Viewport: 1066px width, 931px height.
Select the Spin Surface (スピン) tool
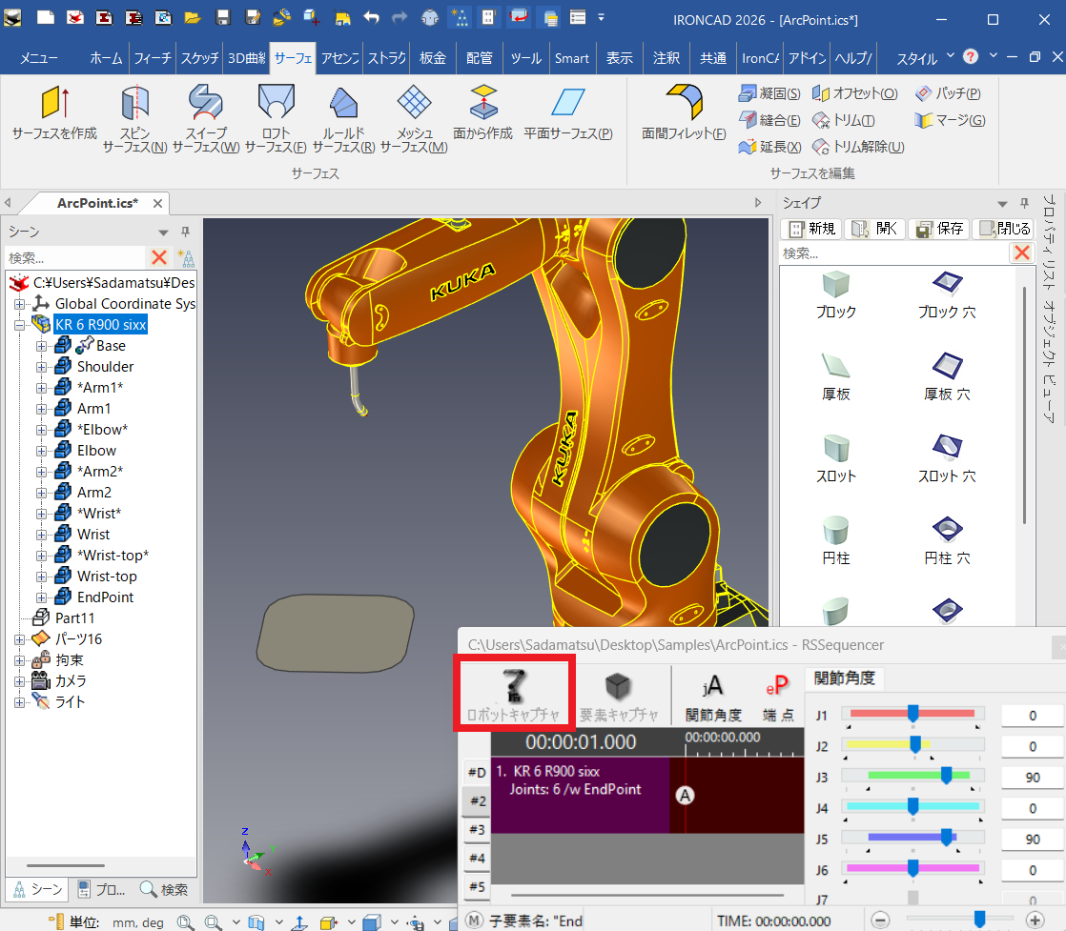[x=135, y=118]
